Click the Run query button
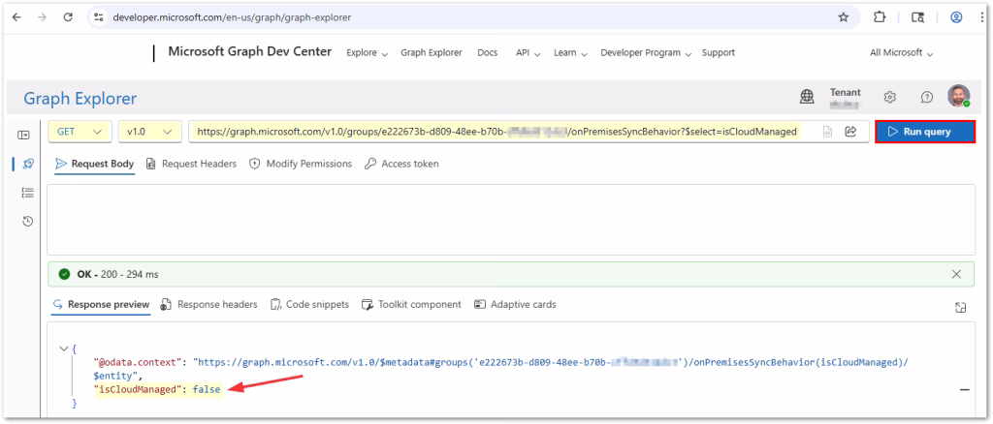The width and height of the screenshot is (993, 424). 924,132
